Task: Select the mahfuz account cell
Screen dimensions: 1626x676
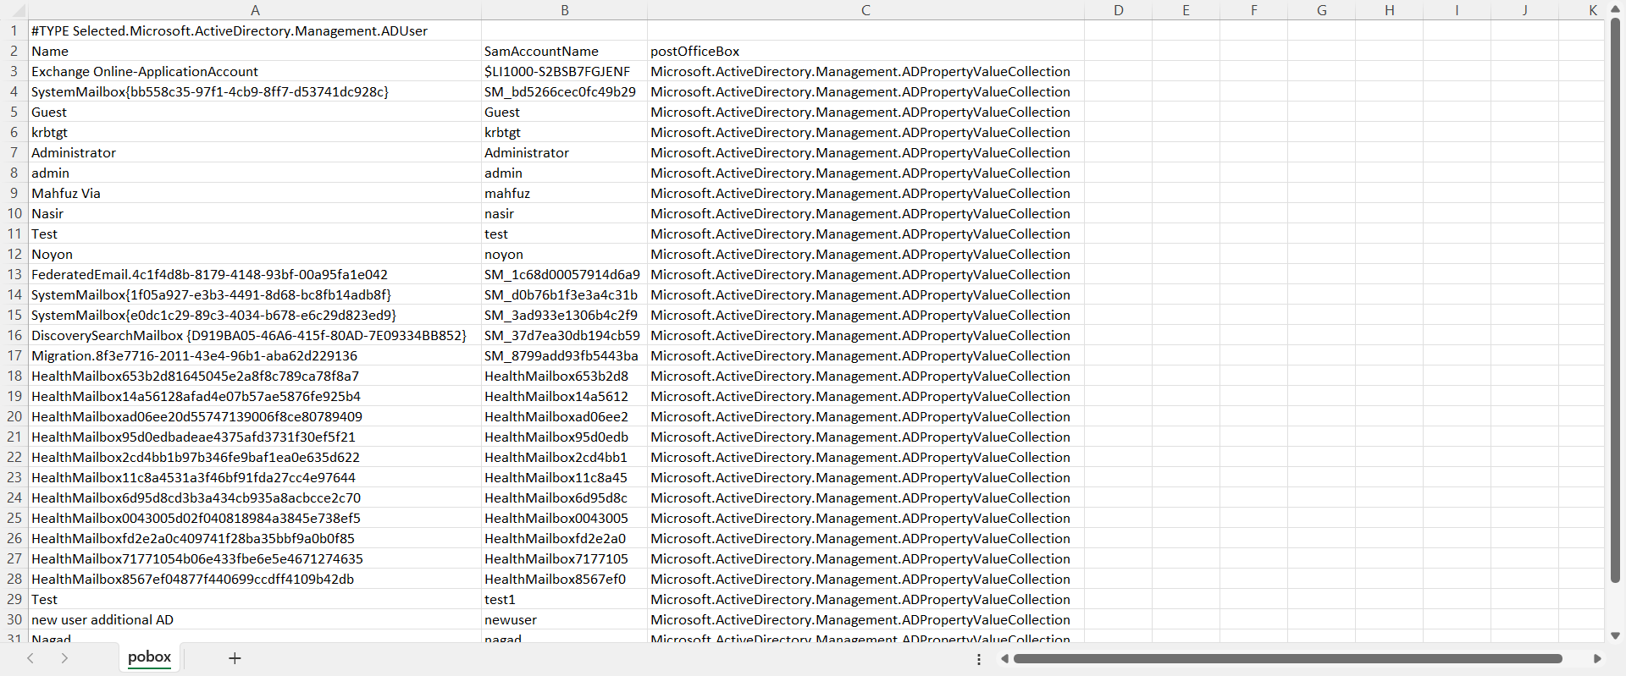Action: (x=564, y=193)
